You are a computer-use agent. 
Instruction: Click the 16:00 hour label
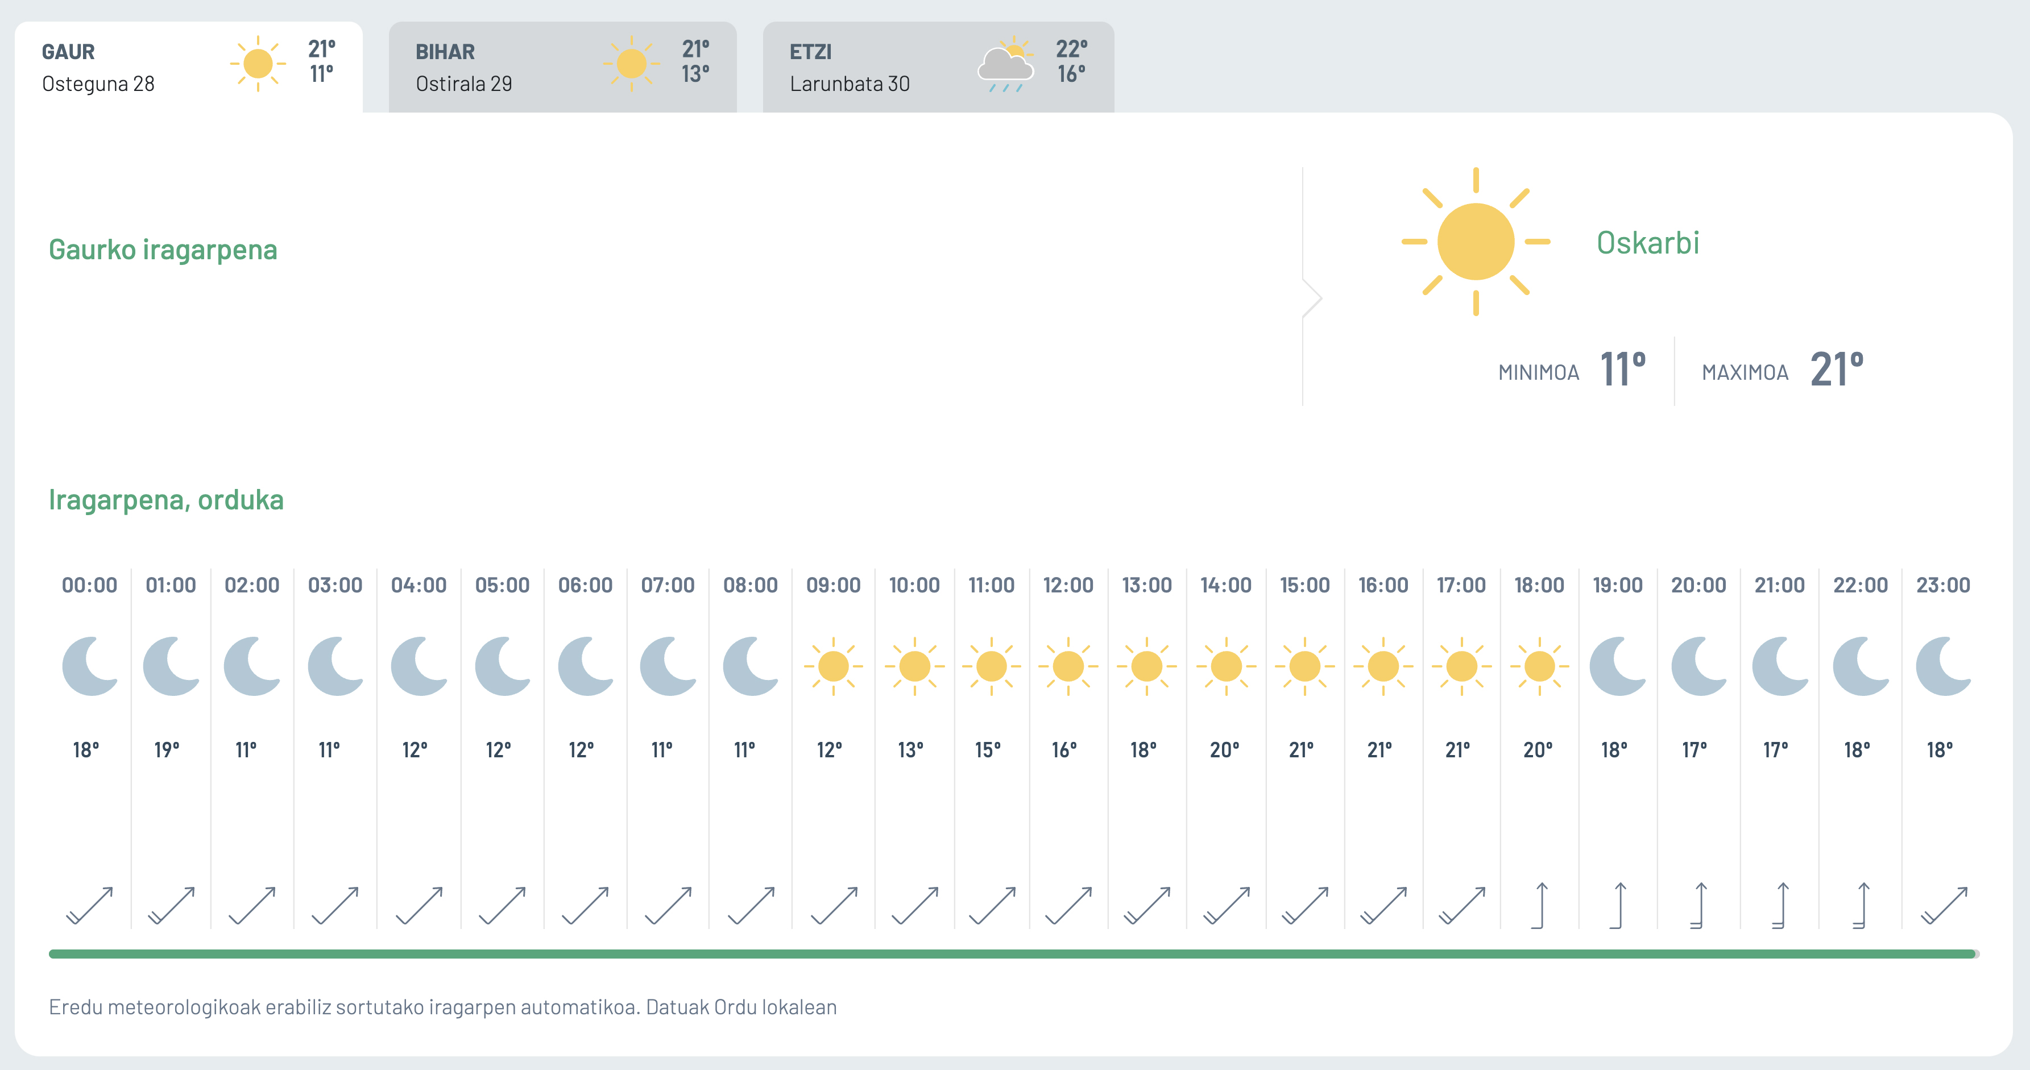coord(1383,586)
